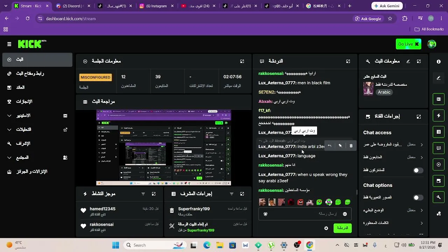Expand the الاستديو sidebar section chevron
Image resolution: width=448 pixels, height=252 pixels.
9,115
